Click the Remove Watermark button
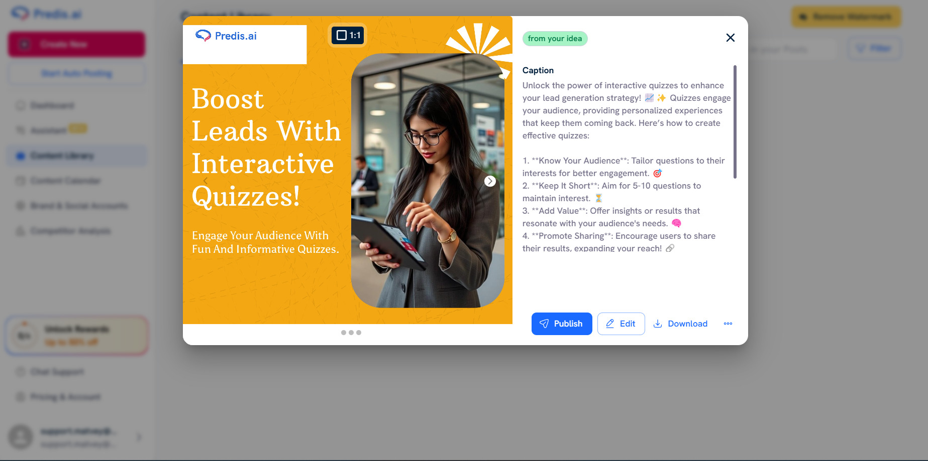Image resolution: width=928 pixels, height=461 pixels. (x=846, y=17)
